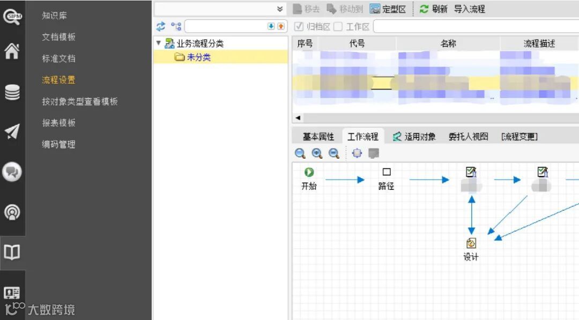Open the top dropdown chevron
579x320 pixels.
[x=280, y=9]
